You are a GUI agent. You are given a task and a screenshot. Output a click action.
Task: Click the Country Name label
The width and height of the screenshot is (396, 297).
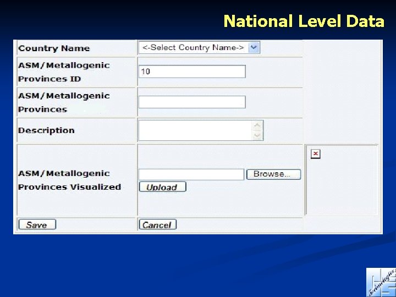click(54, 48)
